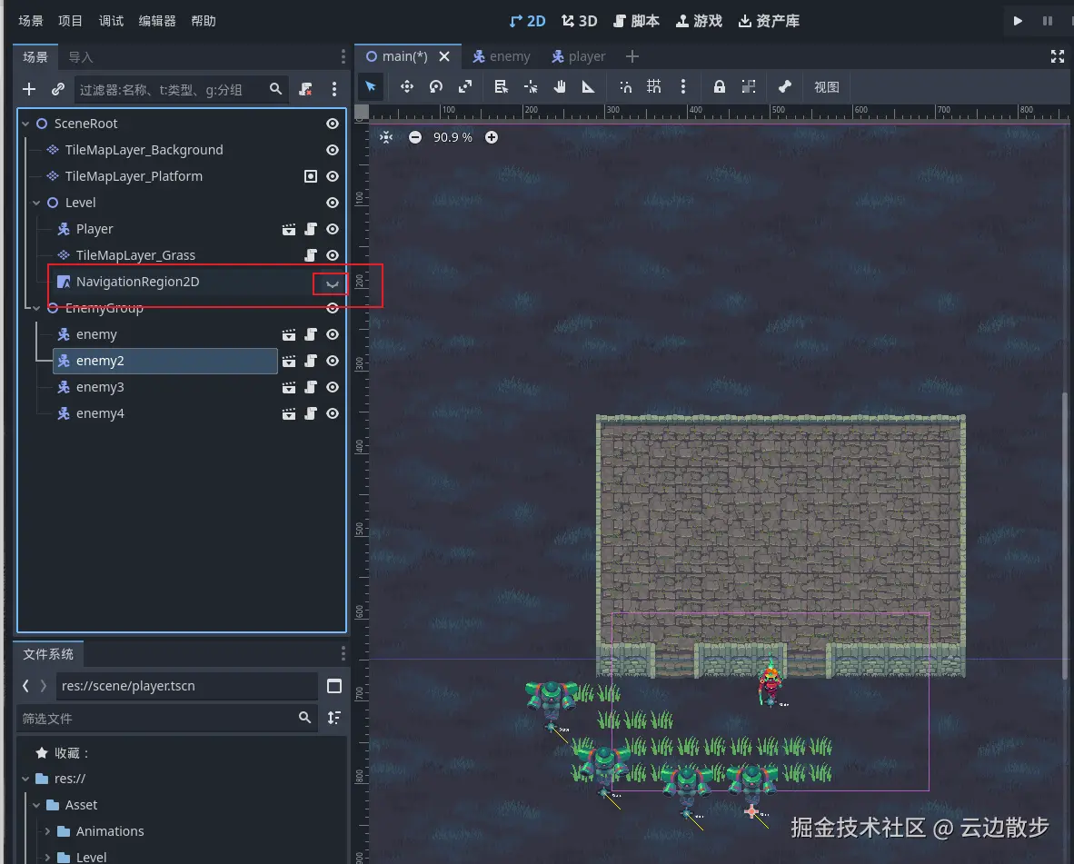Toggle visibility of the enemy2 node
The image size is (1074, 864).
click(x=333, y=361)
